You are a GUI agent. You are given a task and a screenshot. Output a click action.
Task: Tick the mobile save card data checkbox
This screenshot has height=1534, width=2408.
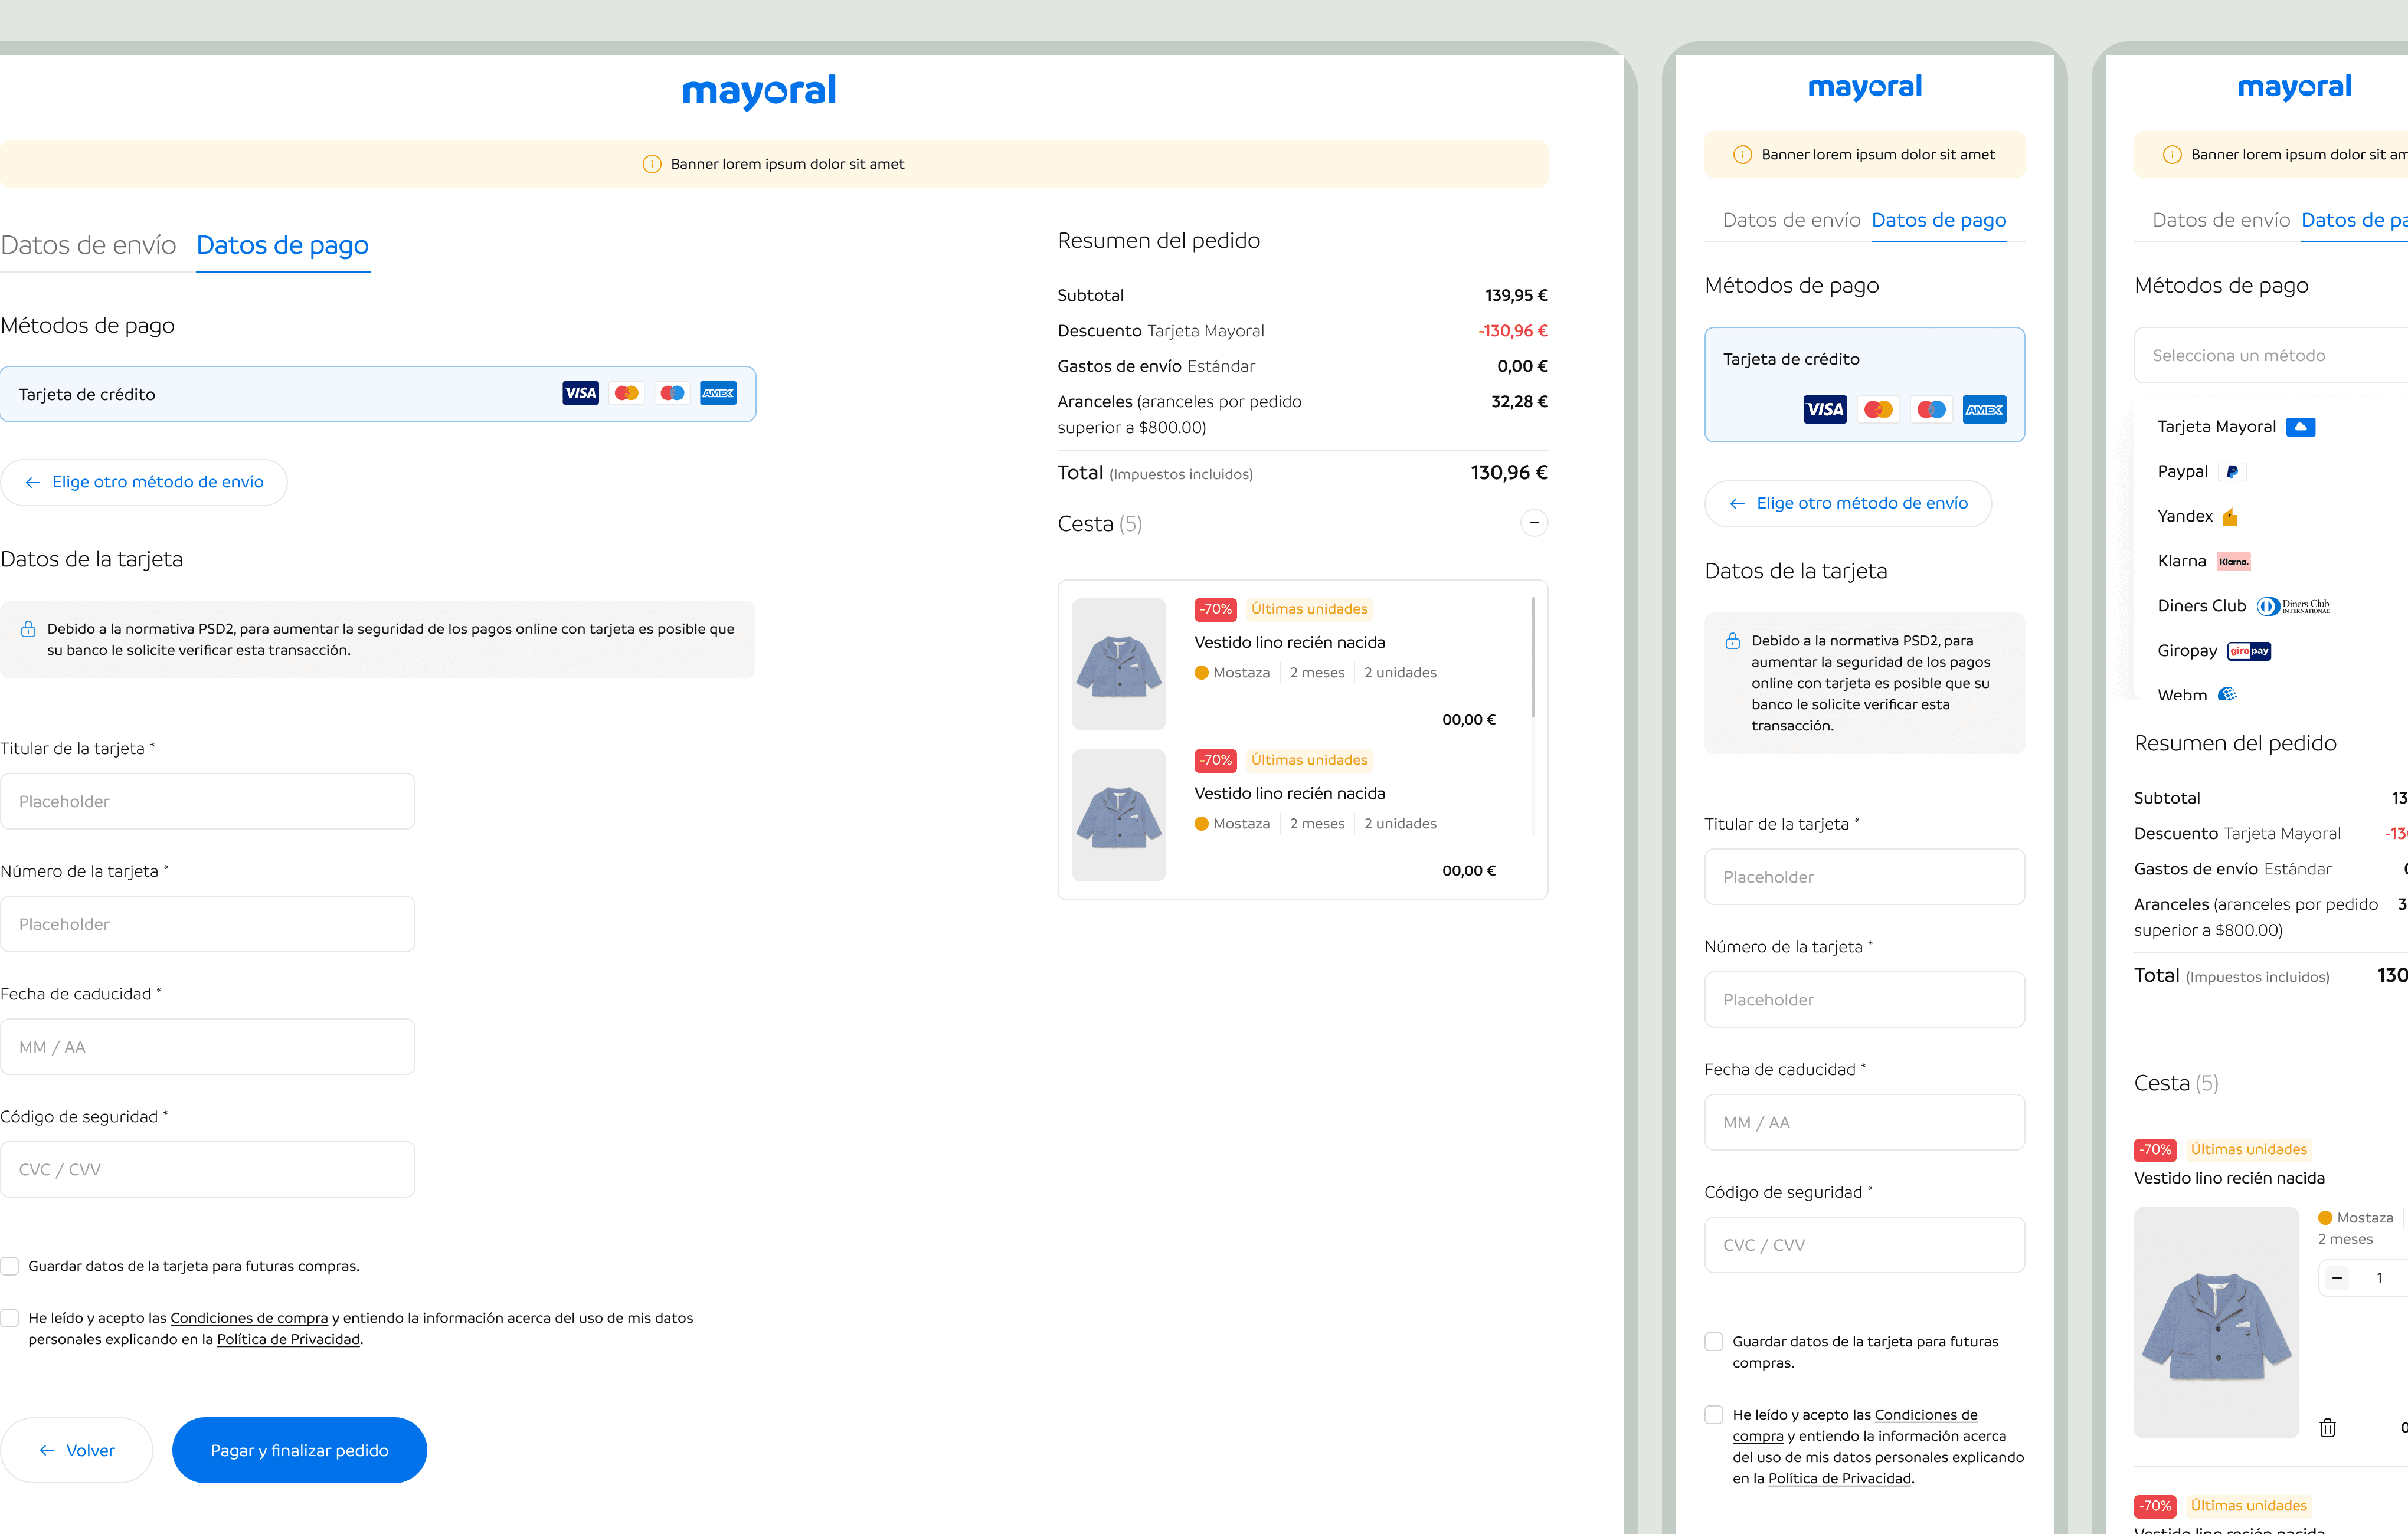(1714, 1342)
